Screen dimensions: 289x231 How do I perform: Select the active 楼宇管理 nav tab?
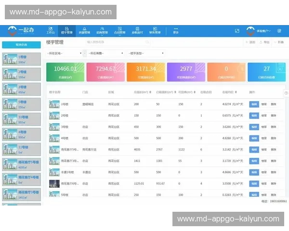coord(67,31)
